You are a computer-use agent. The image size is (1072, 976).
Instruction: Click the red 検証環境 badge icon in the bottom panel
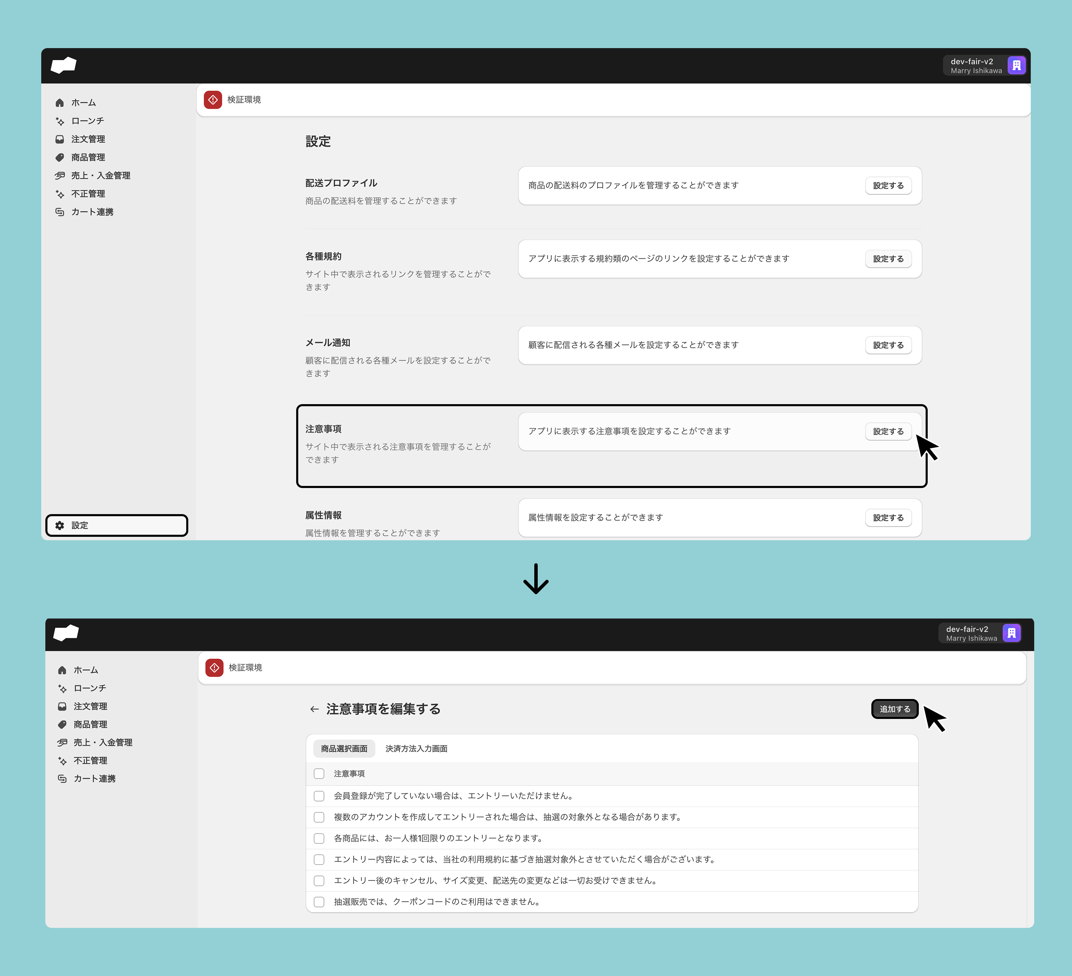pyautogui.click(x=214, y=667)
